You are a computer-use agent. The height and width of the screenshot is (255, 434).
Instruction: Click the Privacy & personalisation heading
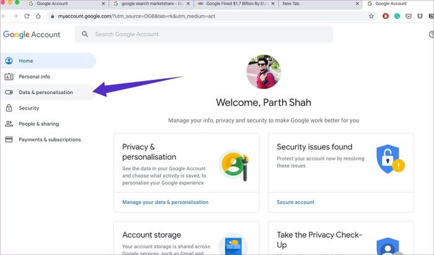[149, 152]
